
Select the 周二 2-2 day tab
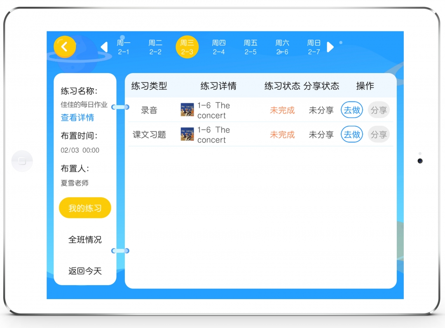click(x=155, y=47)
